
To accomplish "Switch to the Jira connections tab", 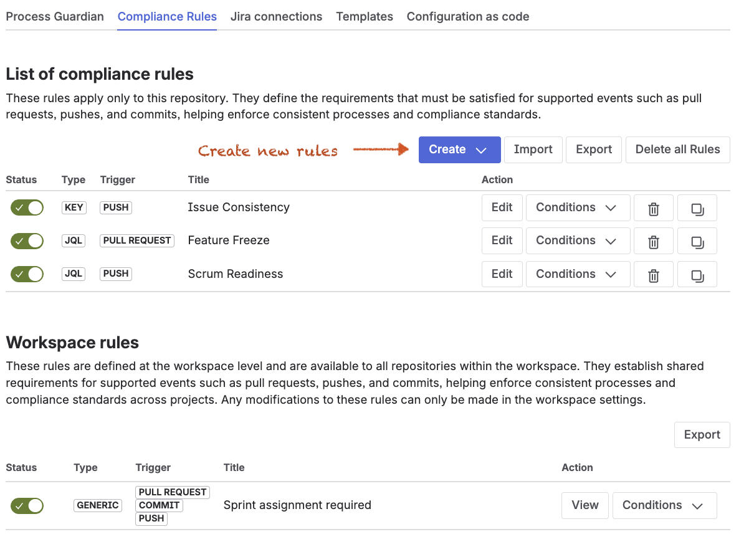I will point(276,17).
